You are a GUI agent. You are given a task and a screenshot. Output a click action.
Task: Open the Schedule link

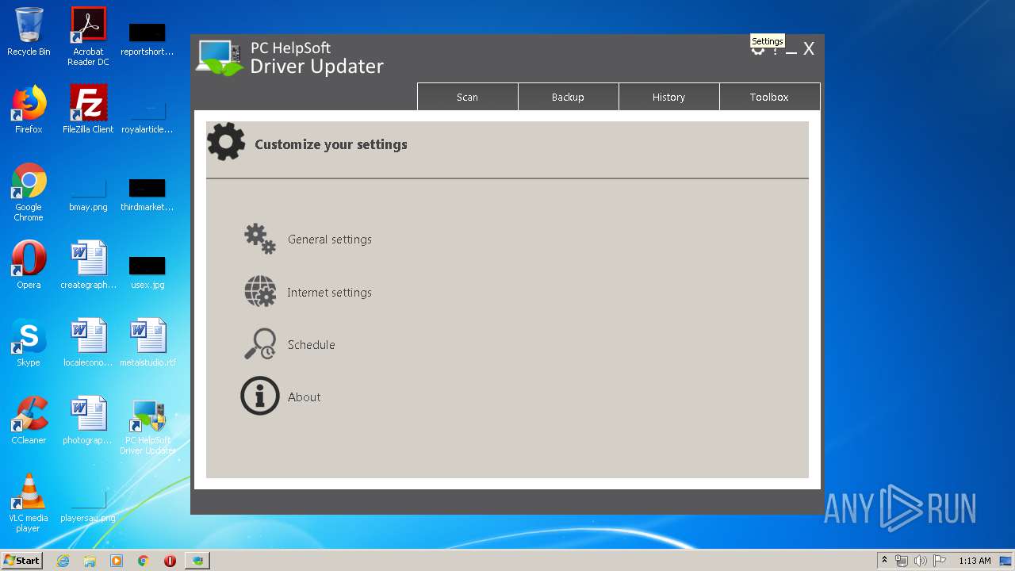[x=311, y=345]
